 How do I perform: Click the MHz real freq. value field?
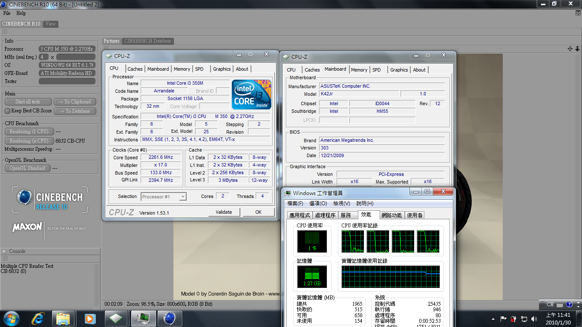tap(75, 57)
